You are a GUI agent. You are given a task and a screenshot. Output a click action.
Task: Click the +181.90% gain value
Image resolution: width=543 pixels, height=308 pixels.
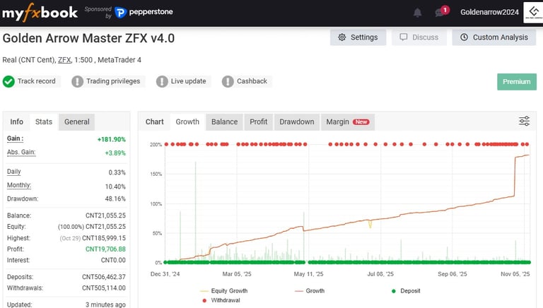pyautogui.click(x=112, y=139)
